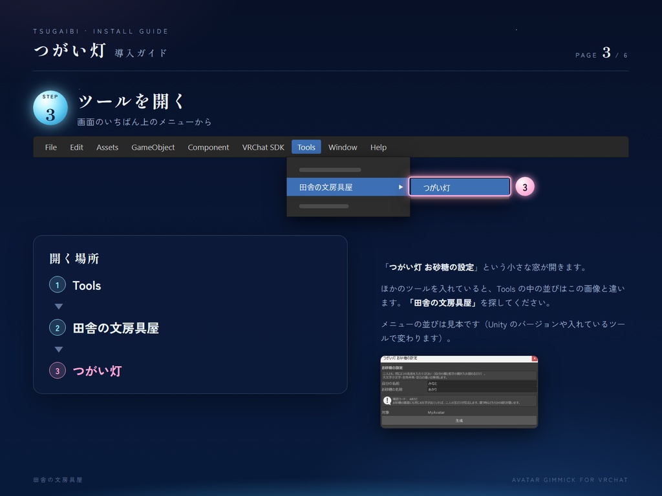Screen dimensions: 662x496
Task: Click the Tools label in 開く場所 list
Action: click(87, 285)
